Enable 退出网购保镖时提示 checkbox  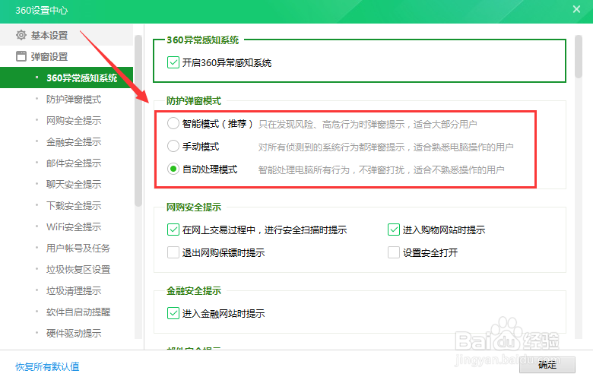click(173, 252)
